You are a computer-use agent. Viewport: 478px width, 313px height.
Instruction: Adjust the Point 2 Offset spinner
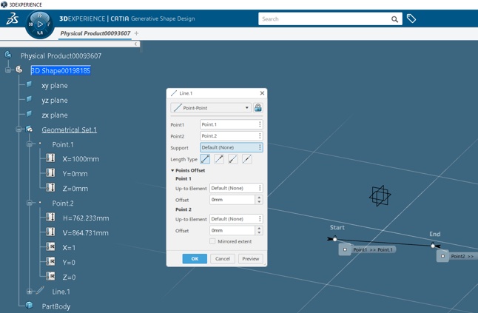pos(259,230)
